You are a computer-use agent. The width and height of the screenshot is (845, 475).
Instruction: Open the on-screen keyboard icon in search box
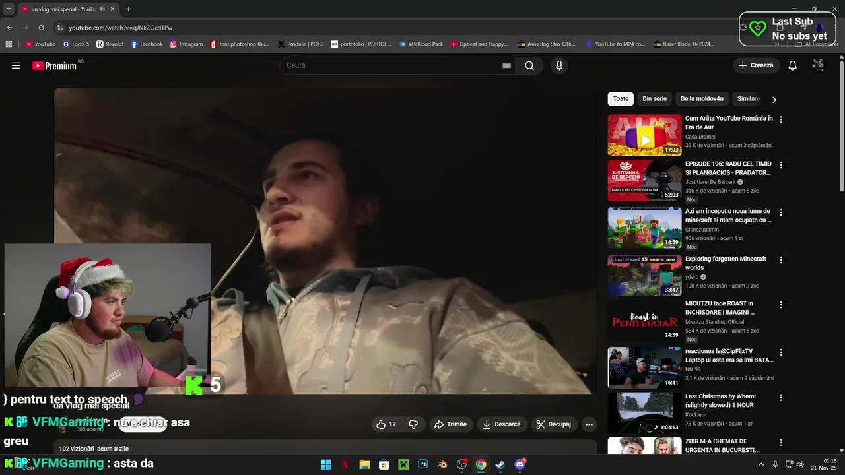click(x=506, y=65)
